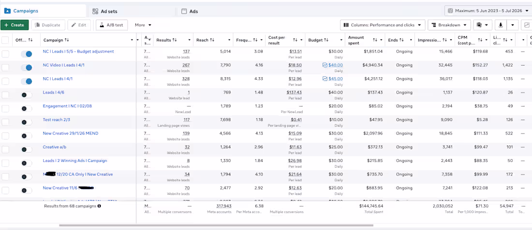Enable the Test reach 2/3 campaign toggle
Screen dimensions: 532x230
27,122
